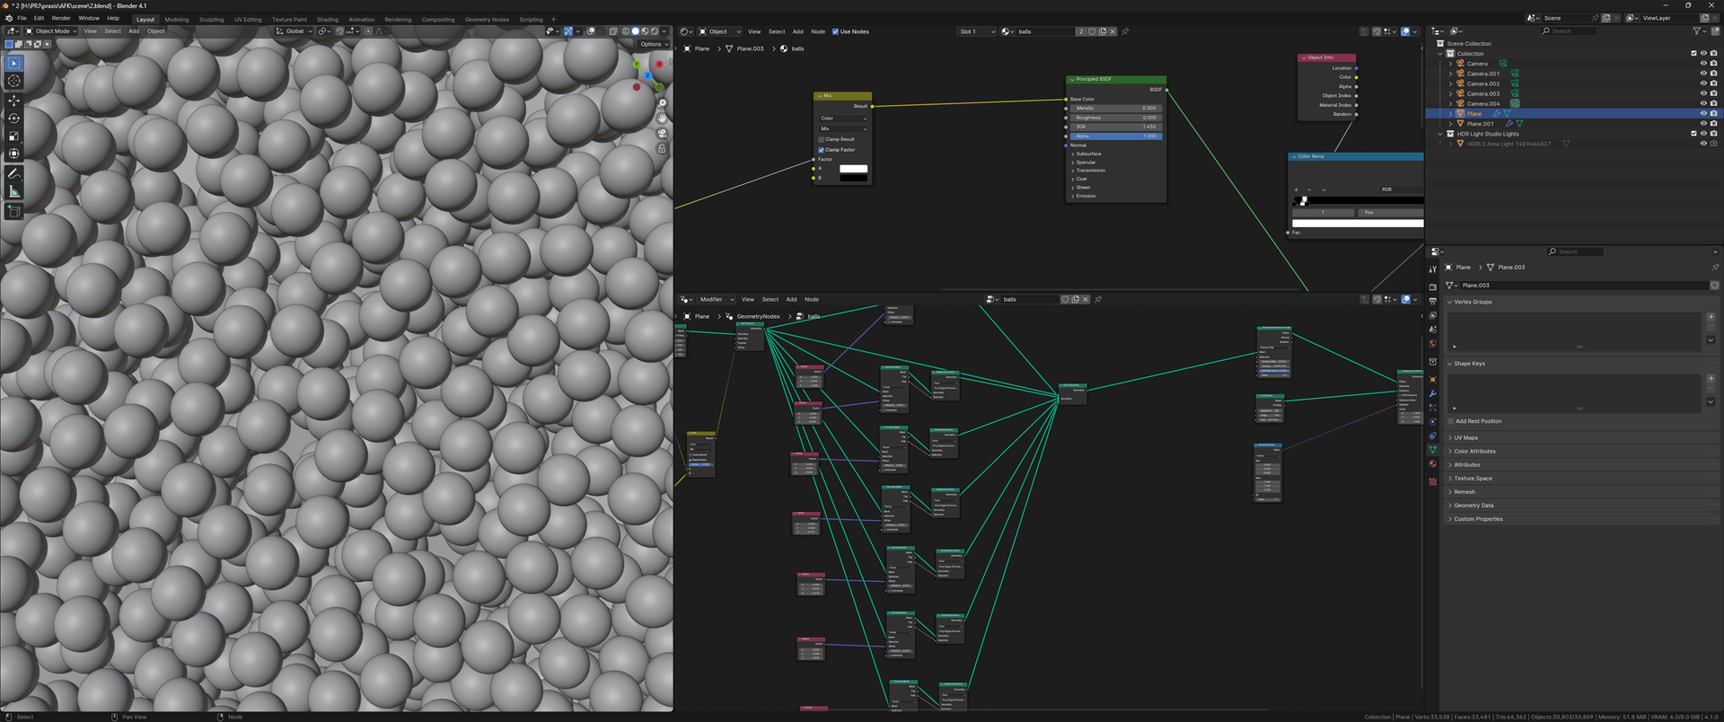Toggle the camera view icon in viewport
The height and width of the screenshot is (722, 1724).
pyautogui.click(x=662, y=133)
